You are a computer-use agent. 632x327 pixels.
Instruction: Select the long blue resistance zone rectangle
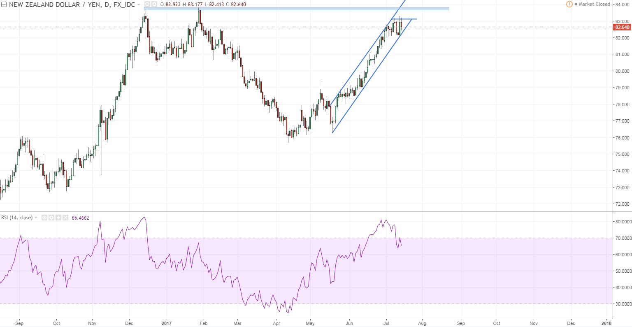[296, 9]
